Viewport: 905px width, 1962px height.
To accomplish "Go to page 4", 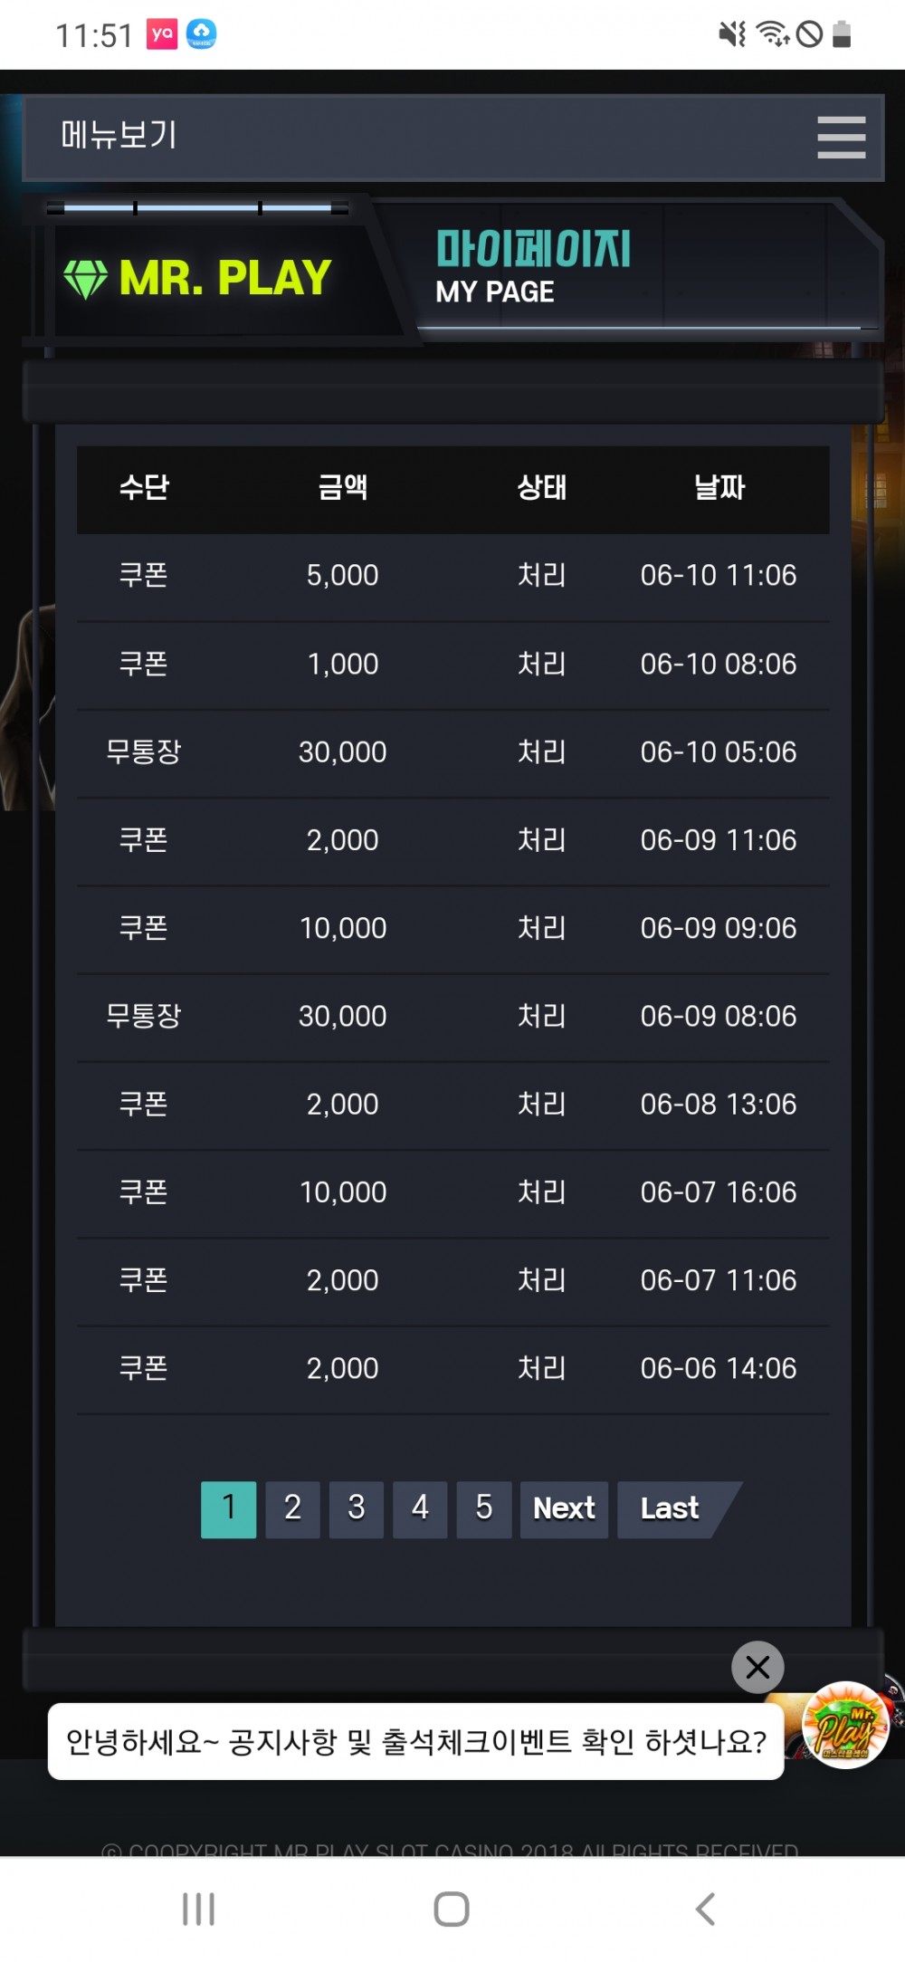I will coord(420,1509).
